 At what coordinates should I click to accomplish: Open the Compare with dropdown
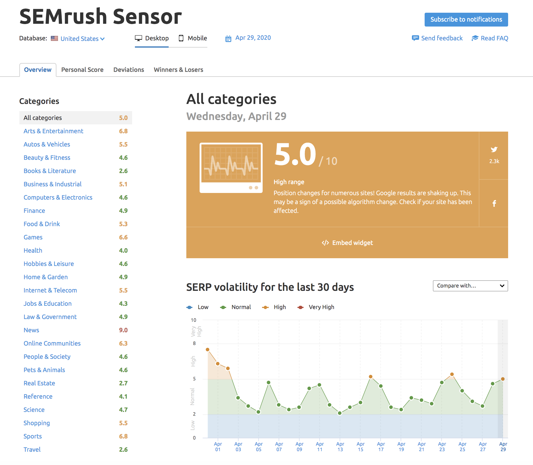tap(470, 286)
